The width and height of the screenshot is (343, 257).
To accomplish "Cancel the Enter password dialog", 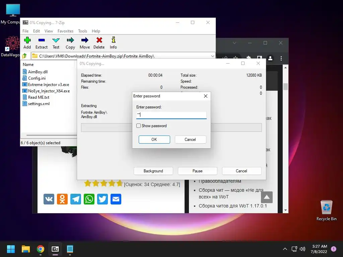I will pos(190,140).
